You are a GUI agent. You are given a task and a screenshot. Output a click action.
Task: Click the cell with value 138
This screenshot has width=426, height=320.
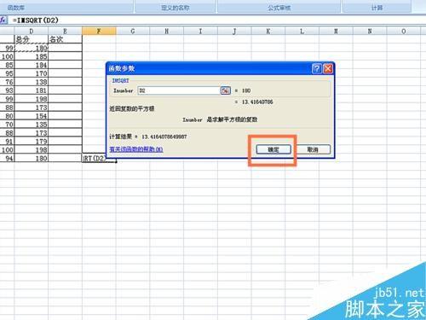click(x=31, y=82)
